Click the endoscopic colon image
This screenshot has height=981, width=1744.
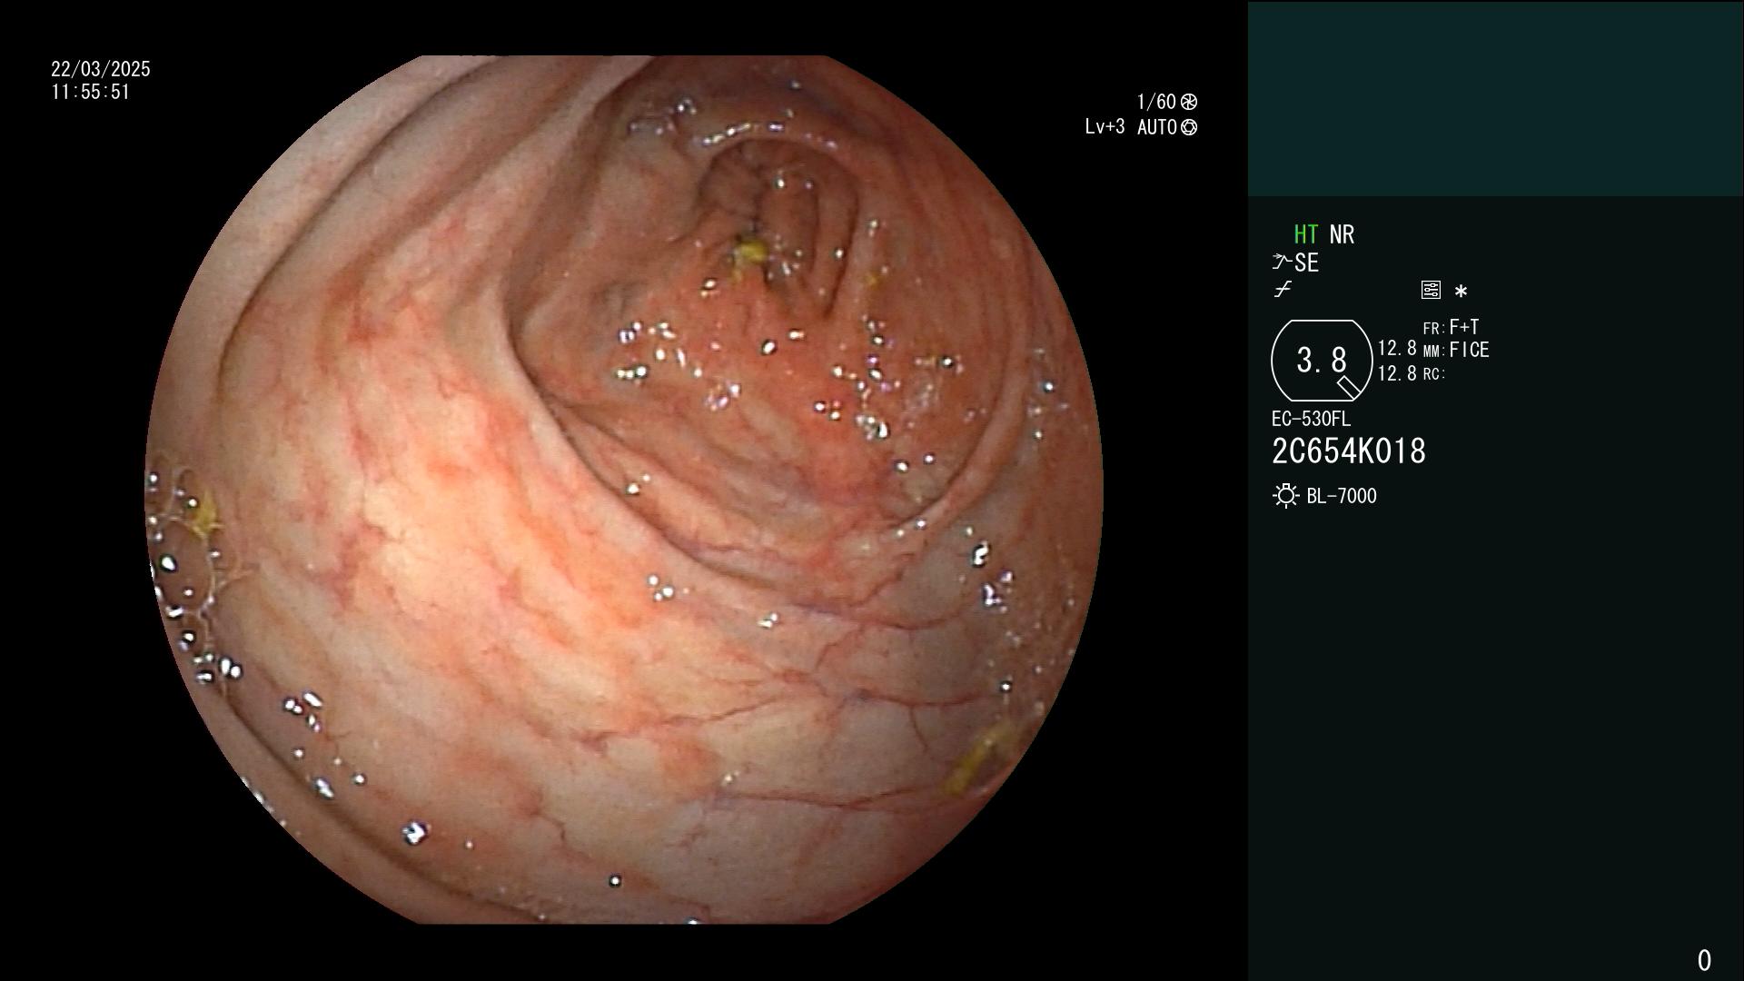624,490
